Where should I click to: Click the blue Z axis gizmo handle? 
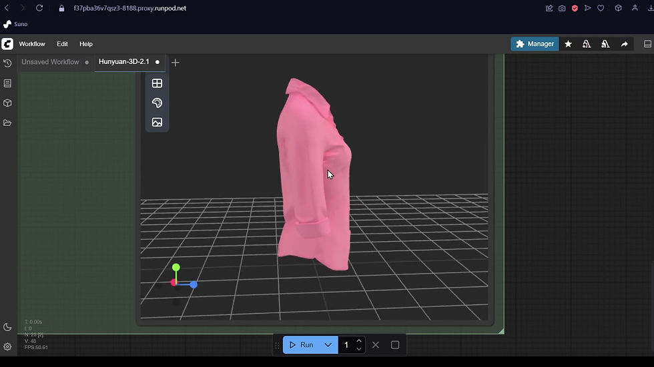(x=194, y=284)
